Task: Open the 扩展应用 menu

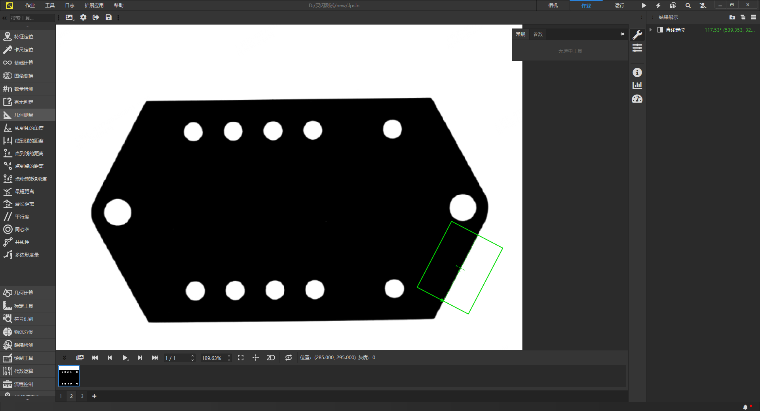Action: [94, 6]
